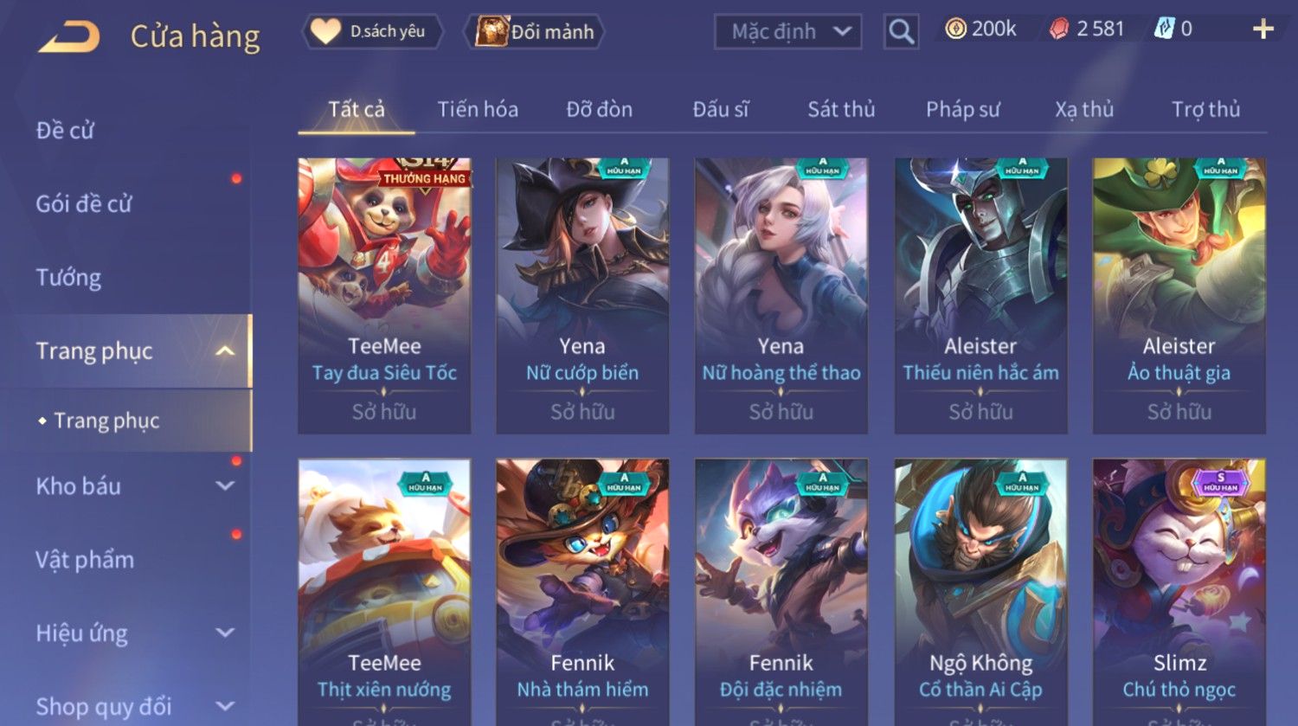Expand the Hiệu ứng sidebar section
The width and height of the screenshot is (1298, 726).
point(225,633)
